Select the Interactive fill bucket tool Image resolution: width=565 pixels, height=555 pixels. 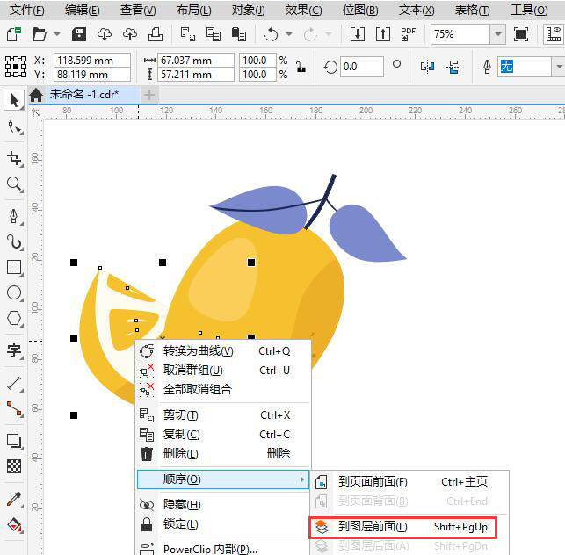point(14,525)
